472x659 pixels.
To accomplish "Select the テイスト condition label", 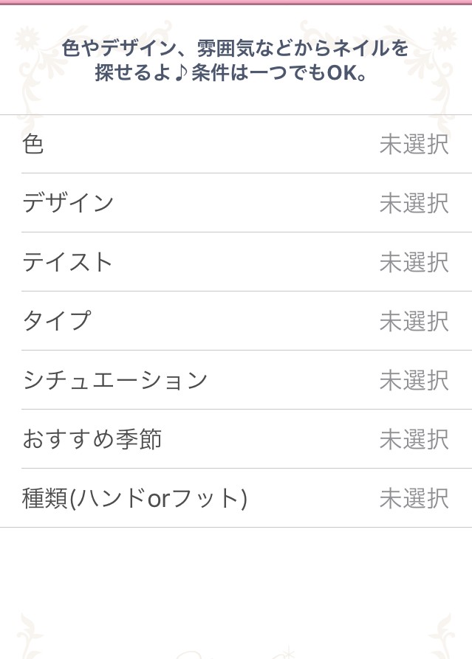I will coord(68,262).
